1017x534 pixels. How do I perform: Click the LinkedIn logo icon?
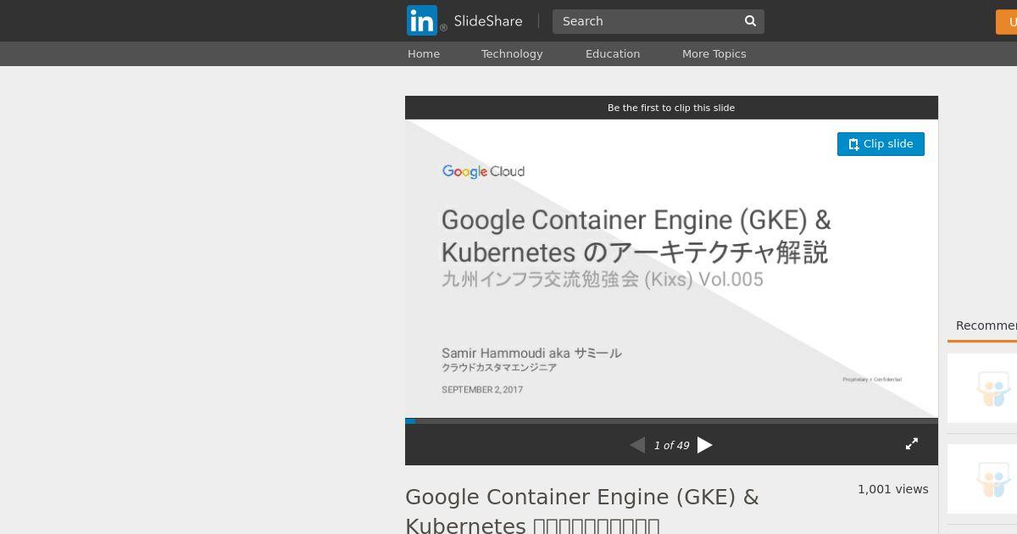click(x=422, y=20)
